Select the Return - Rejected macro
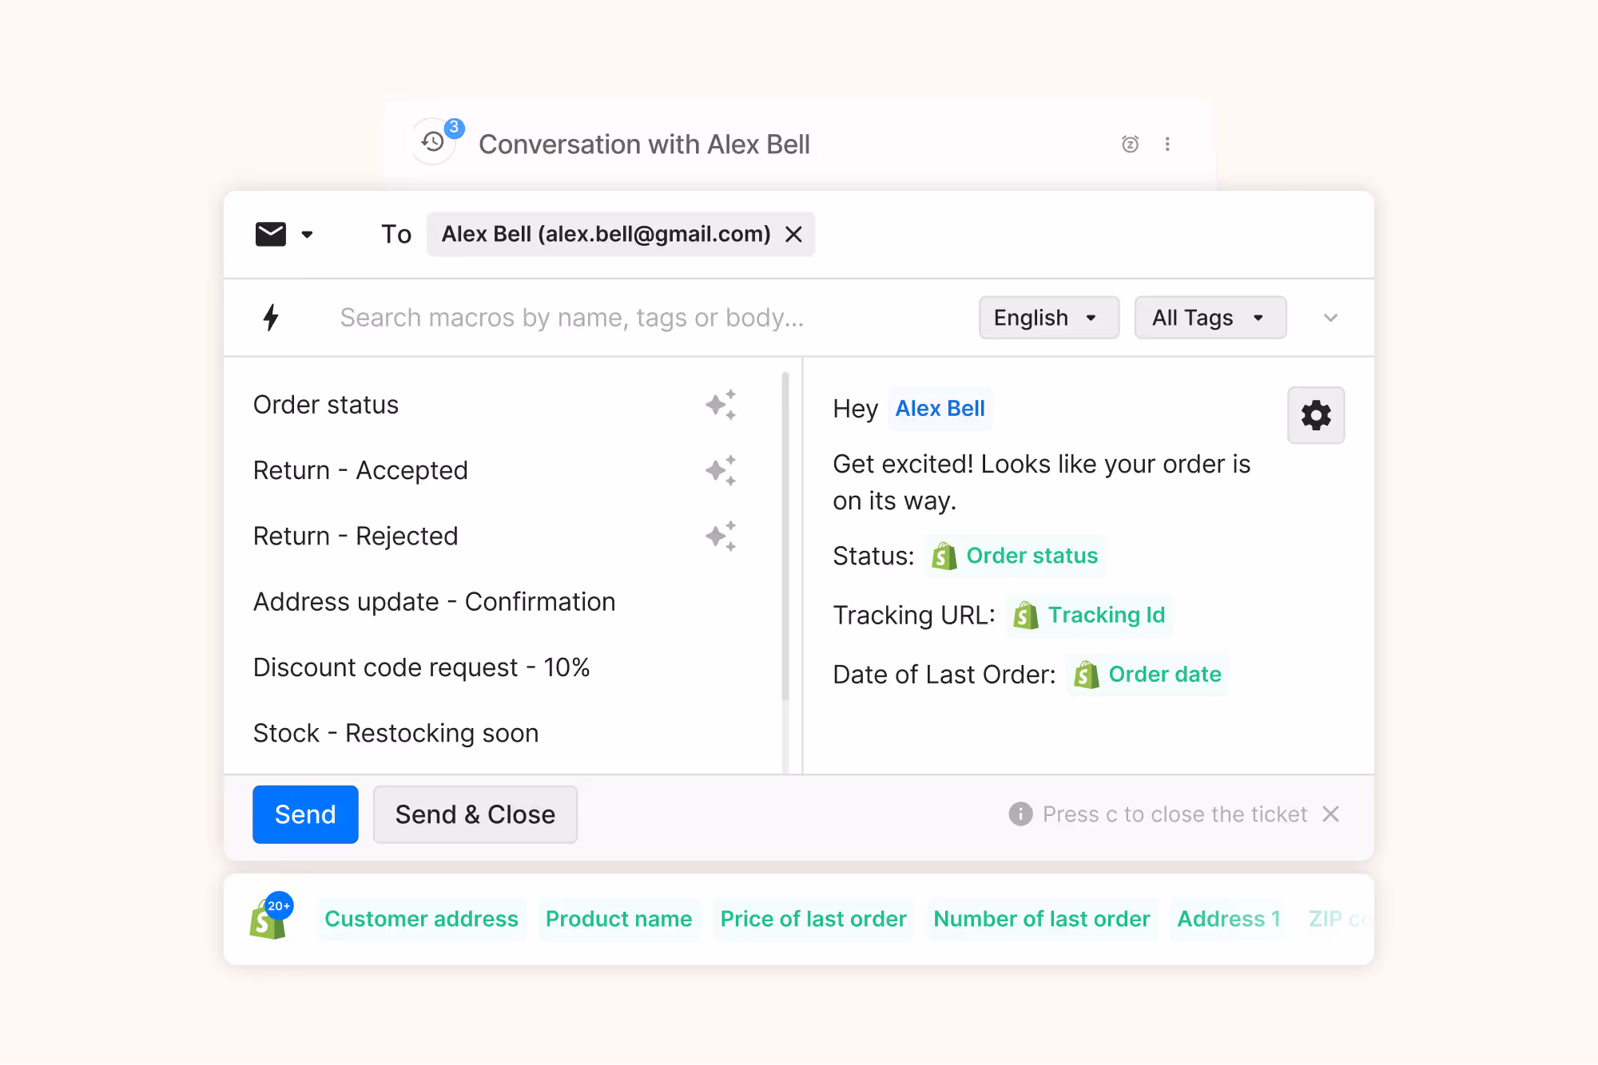Image resolution: width=1598 pixels, height=1065 pixels. click(x=356, y=536)
